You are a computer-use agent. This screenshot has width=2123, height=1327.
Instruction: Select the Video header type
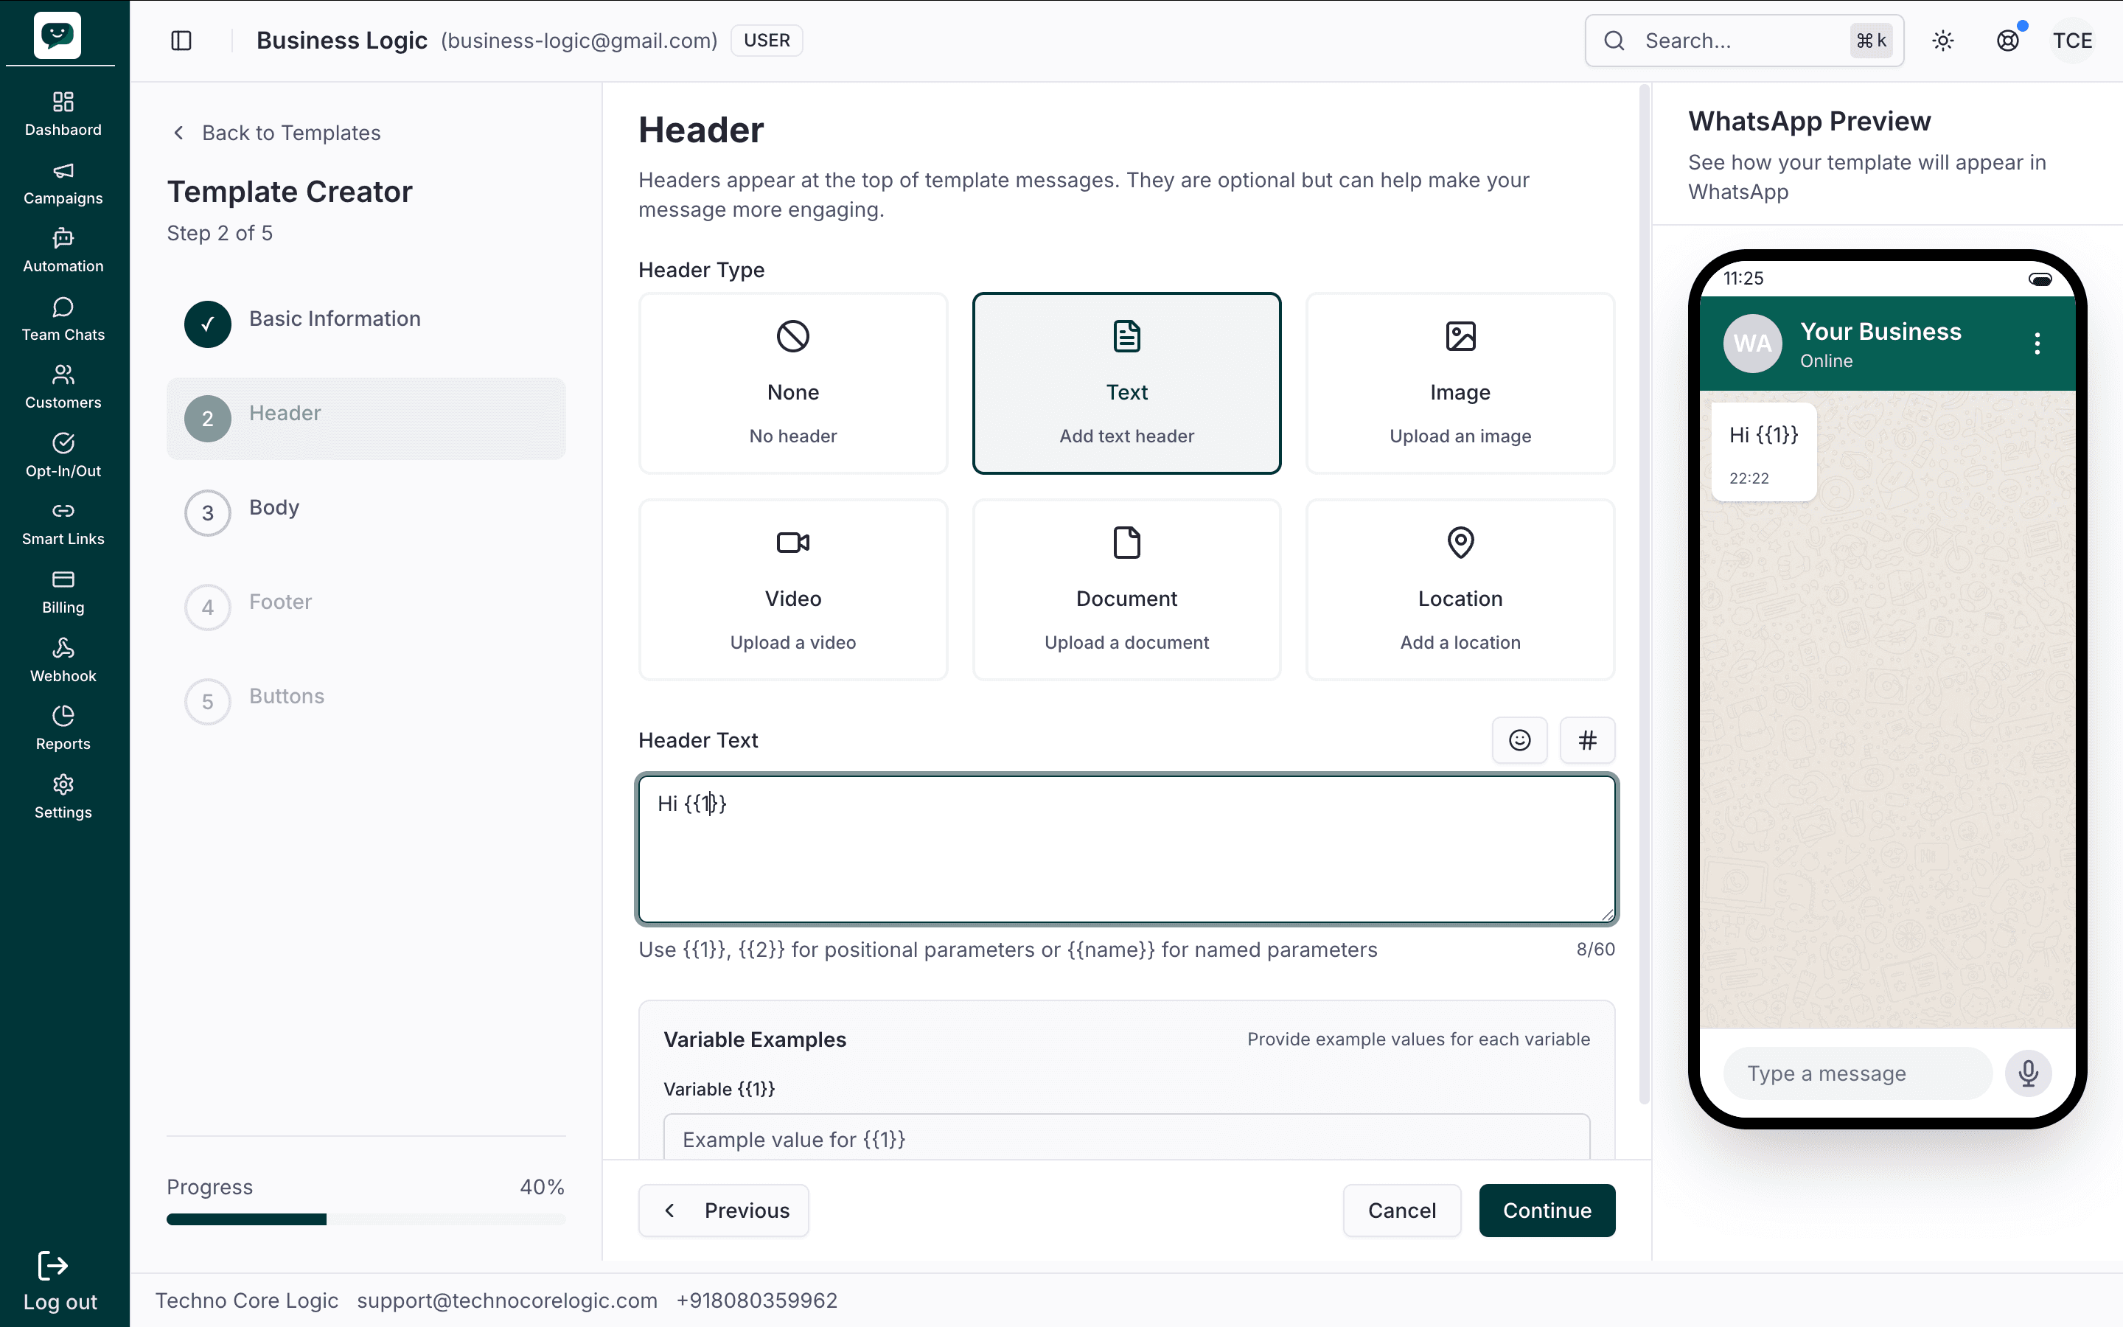[793, 590]
